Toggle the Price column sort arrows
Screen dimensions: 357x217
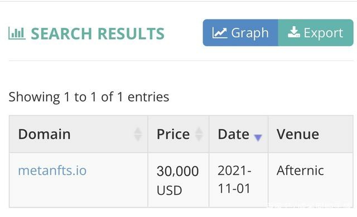(x=199, y=134)
